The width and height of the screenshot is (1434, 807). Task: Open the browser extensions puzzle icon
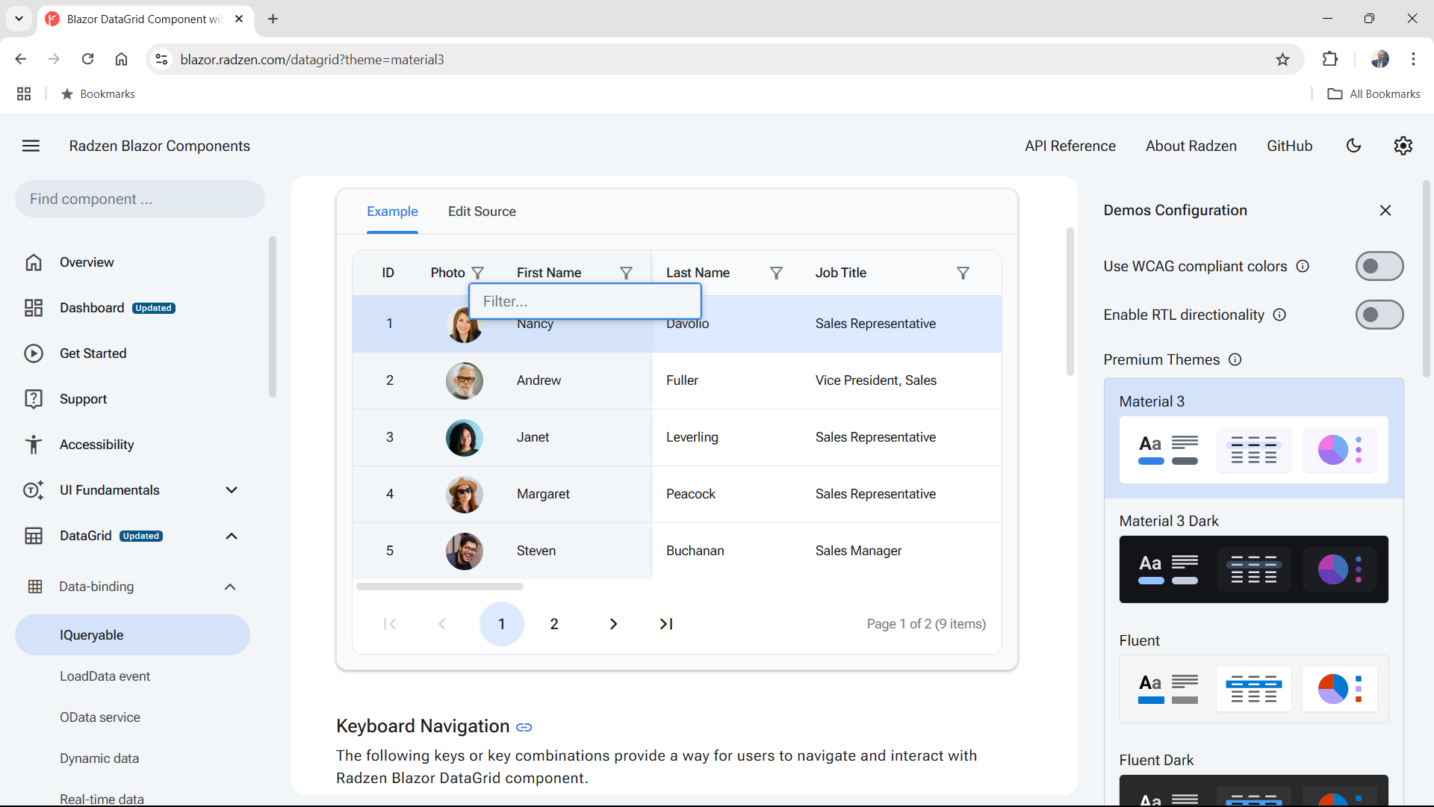tap(1330, 59)
